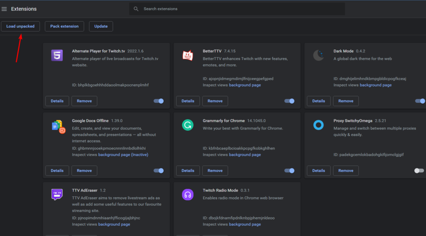Remove Proxy SwitchyOmega extension

[x=346, y=171]
